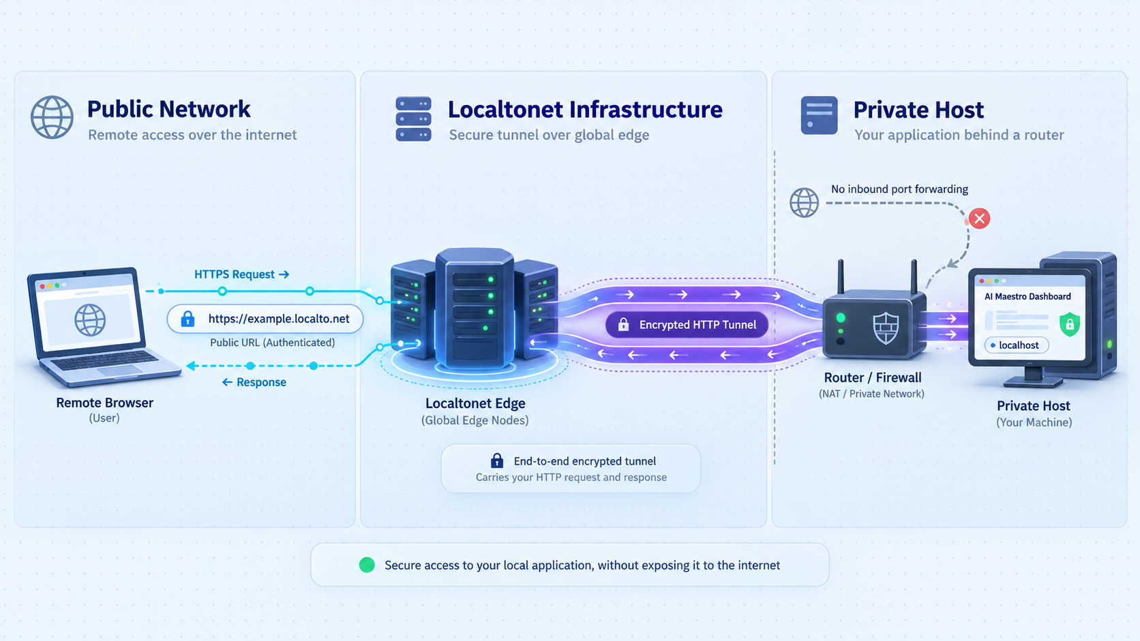This screenshot has height=641, width=1140.
Task: Click the Private Host panel heading
Action: coord(918,110)
